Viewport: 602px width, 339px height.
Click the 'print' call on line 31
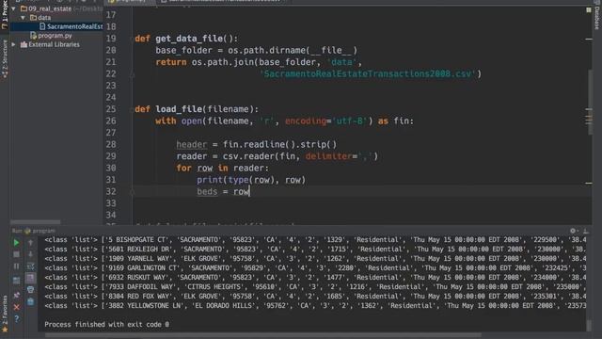point(210,180)
